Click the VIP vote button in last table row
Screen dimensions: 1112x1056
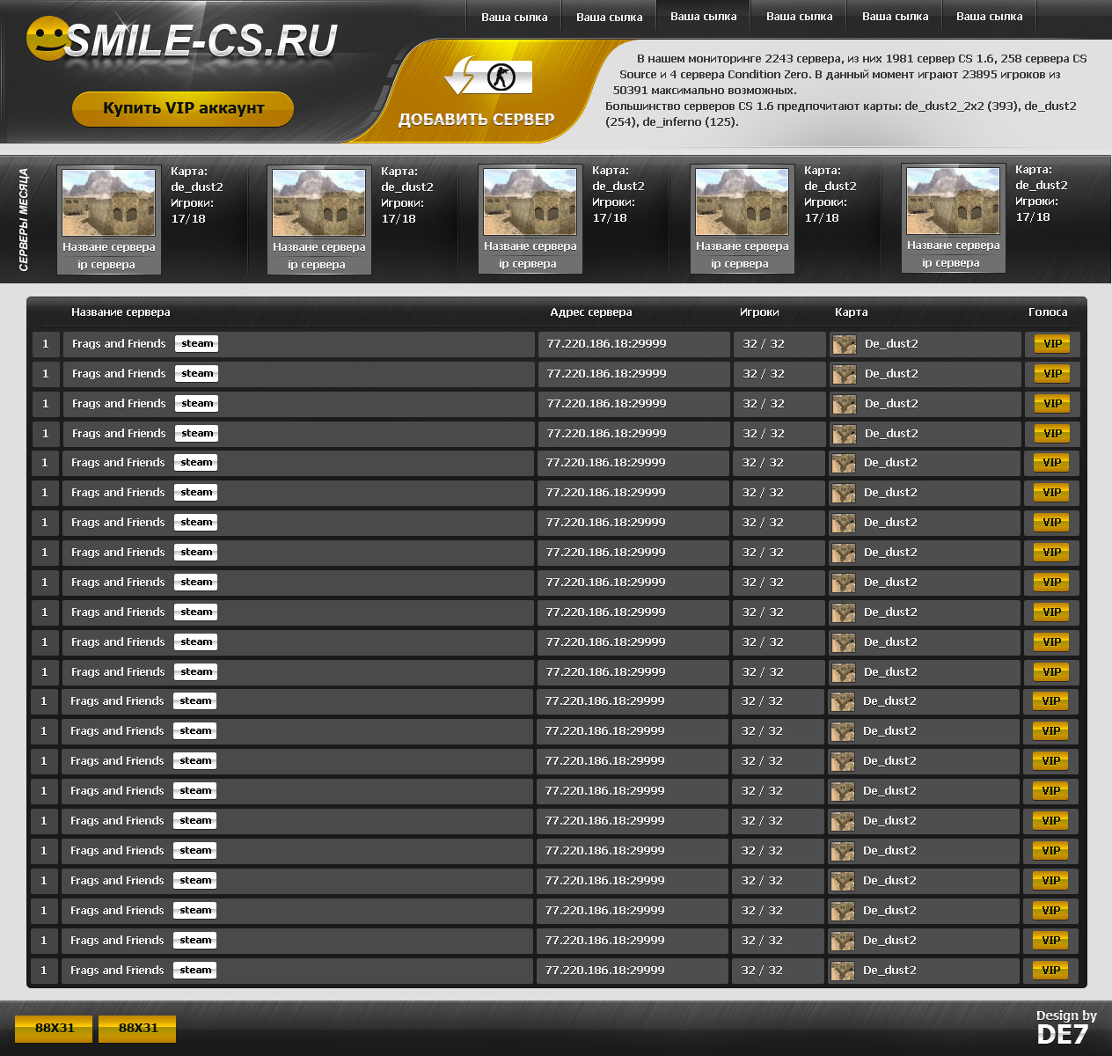coord(1050,971)
